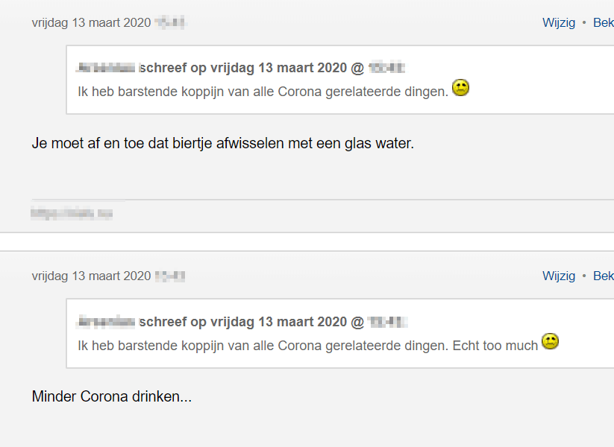This screenshot has height=447, width=614.
Task: Open the truncated "Bek" link on the first post
Action: coord(603,22)
